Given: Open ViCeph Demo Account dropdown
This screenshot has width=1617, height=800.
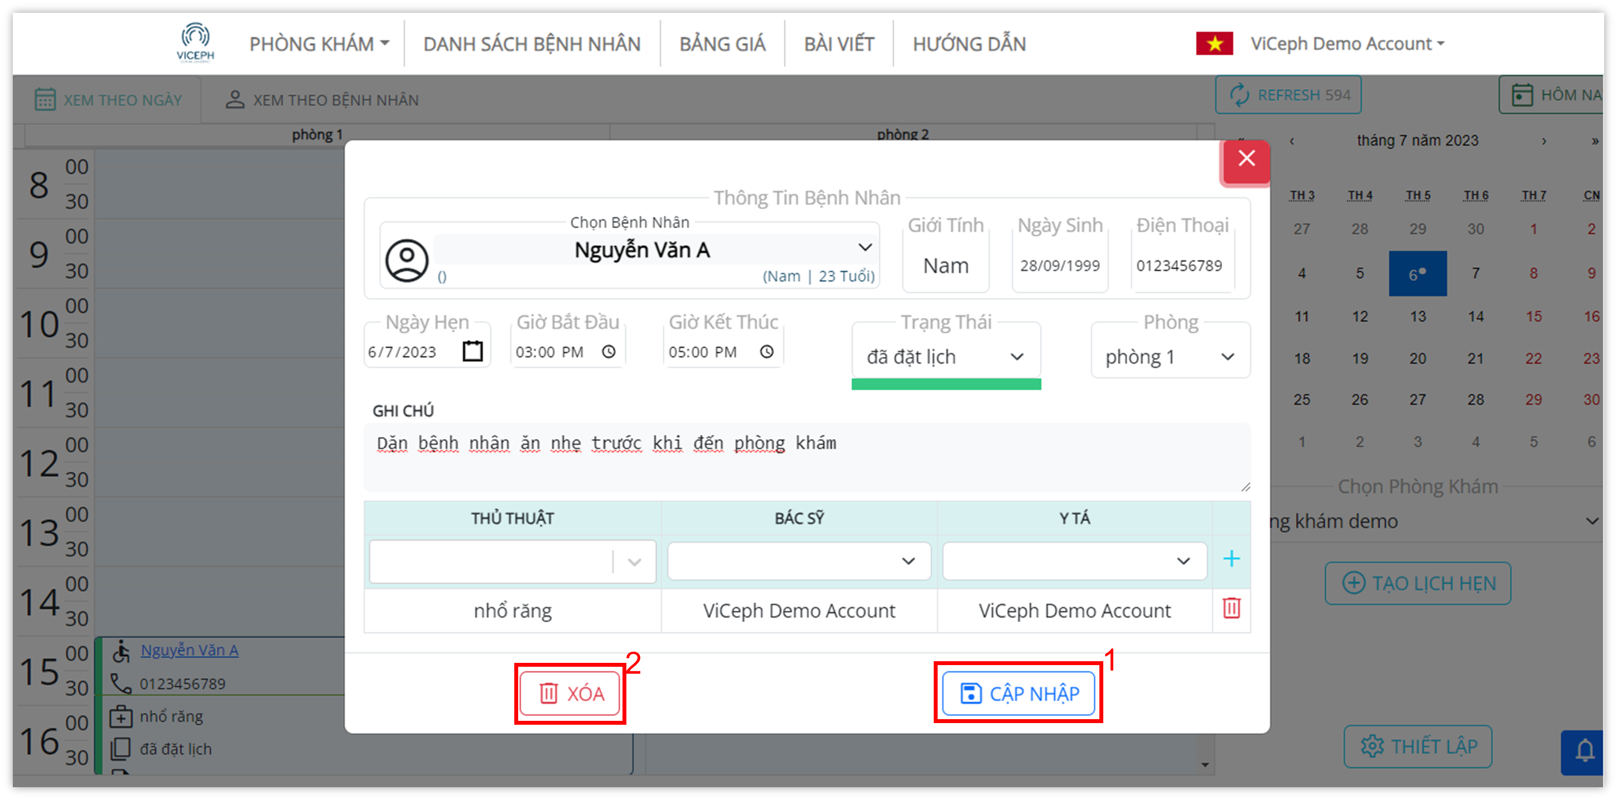Looking at the screenshot, I should pos(1347,44).
